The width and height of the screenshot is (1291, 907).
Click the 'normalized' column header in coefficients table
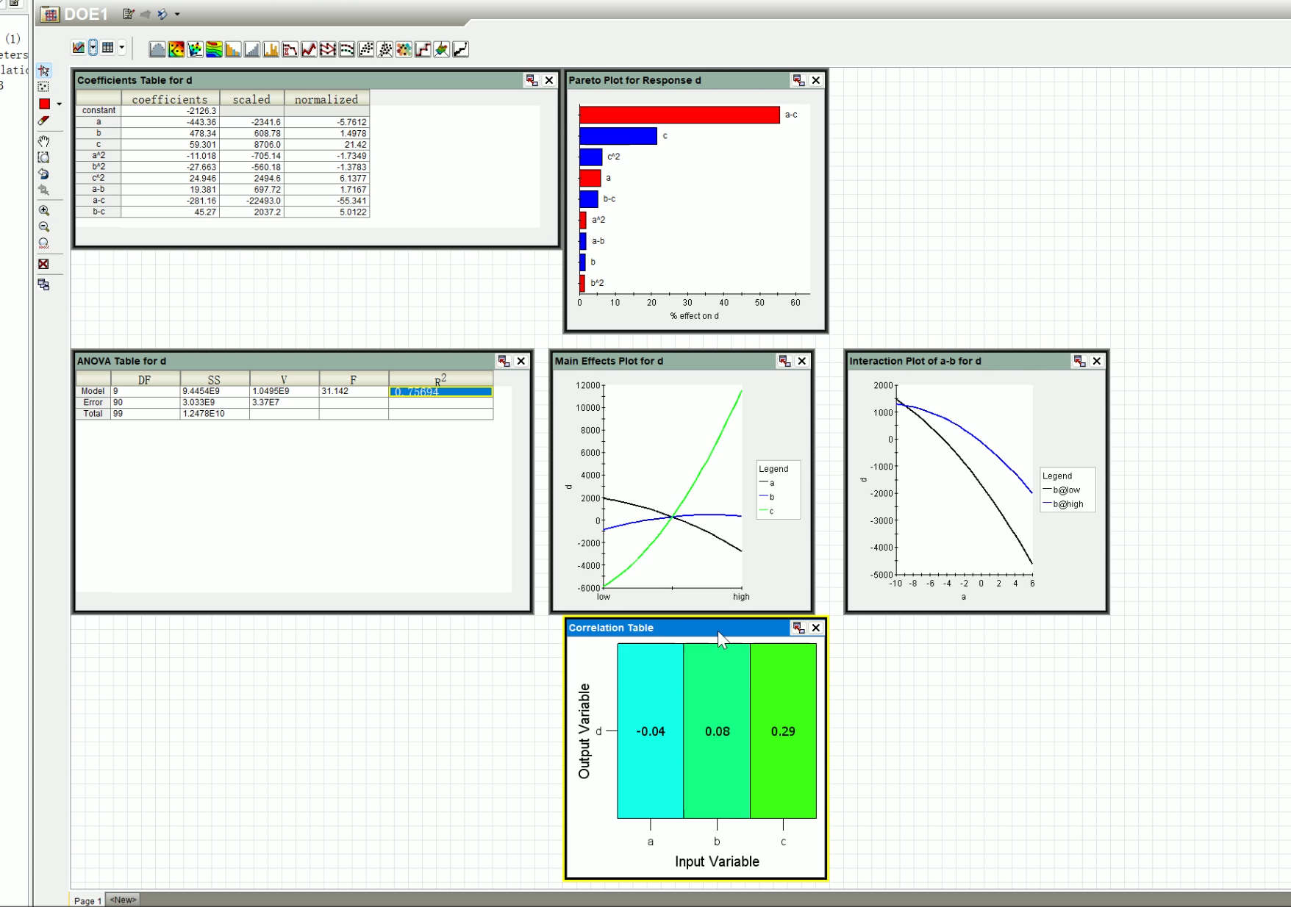click(x=326, y=99)
